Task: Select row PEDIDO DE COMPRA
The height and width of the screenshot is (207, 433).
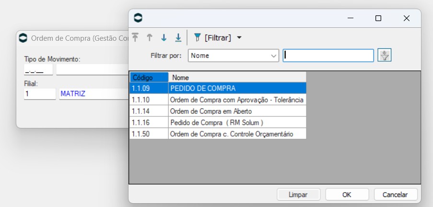Action: click(x=237, y=88)
